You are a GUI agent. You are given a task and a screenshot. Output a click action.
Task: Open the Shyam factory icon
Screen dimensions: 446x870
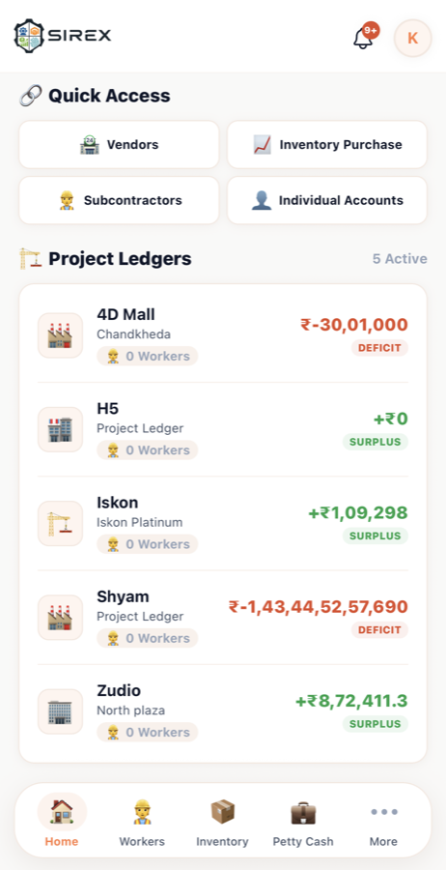[61, 618]
